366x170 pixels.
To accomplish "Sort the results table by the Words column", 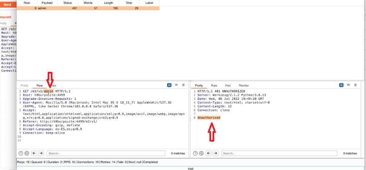I will pyautogui.click(x=88, y=3).
